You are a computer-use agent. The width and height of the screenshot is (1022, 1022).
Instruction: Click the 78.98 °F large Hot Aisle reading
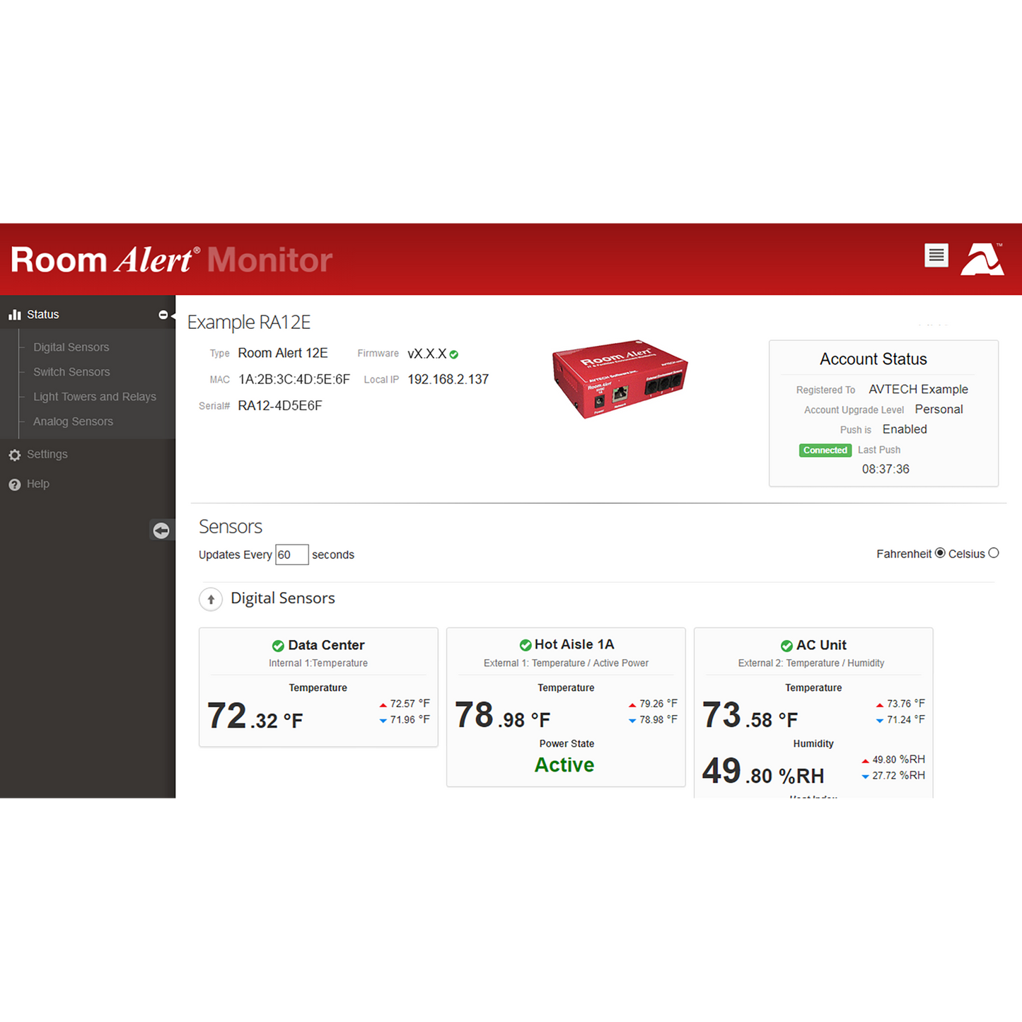[502, 716]
